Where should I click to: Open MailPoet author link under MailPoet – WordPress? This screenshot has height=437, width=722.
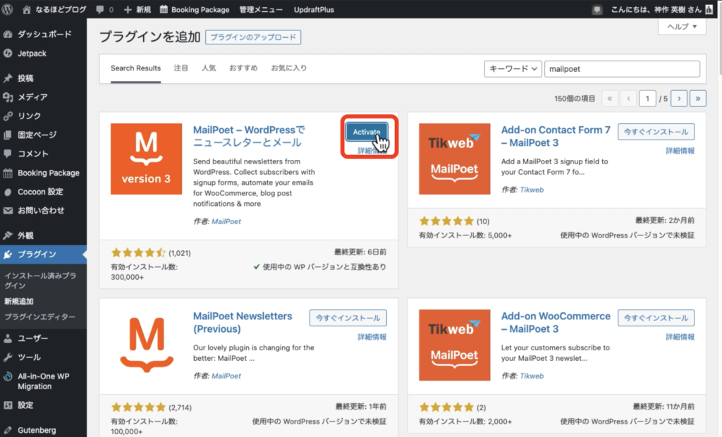[x=226, y=221]
